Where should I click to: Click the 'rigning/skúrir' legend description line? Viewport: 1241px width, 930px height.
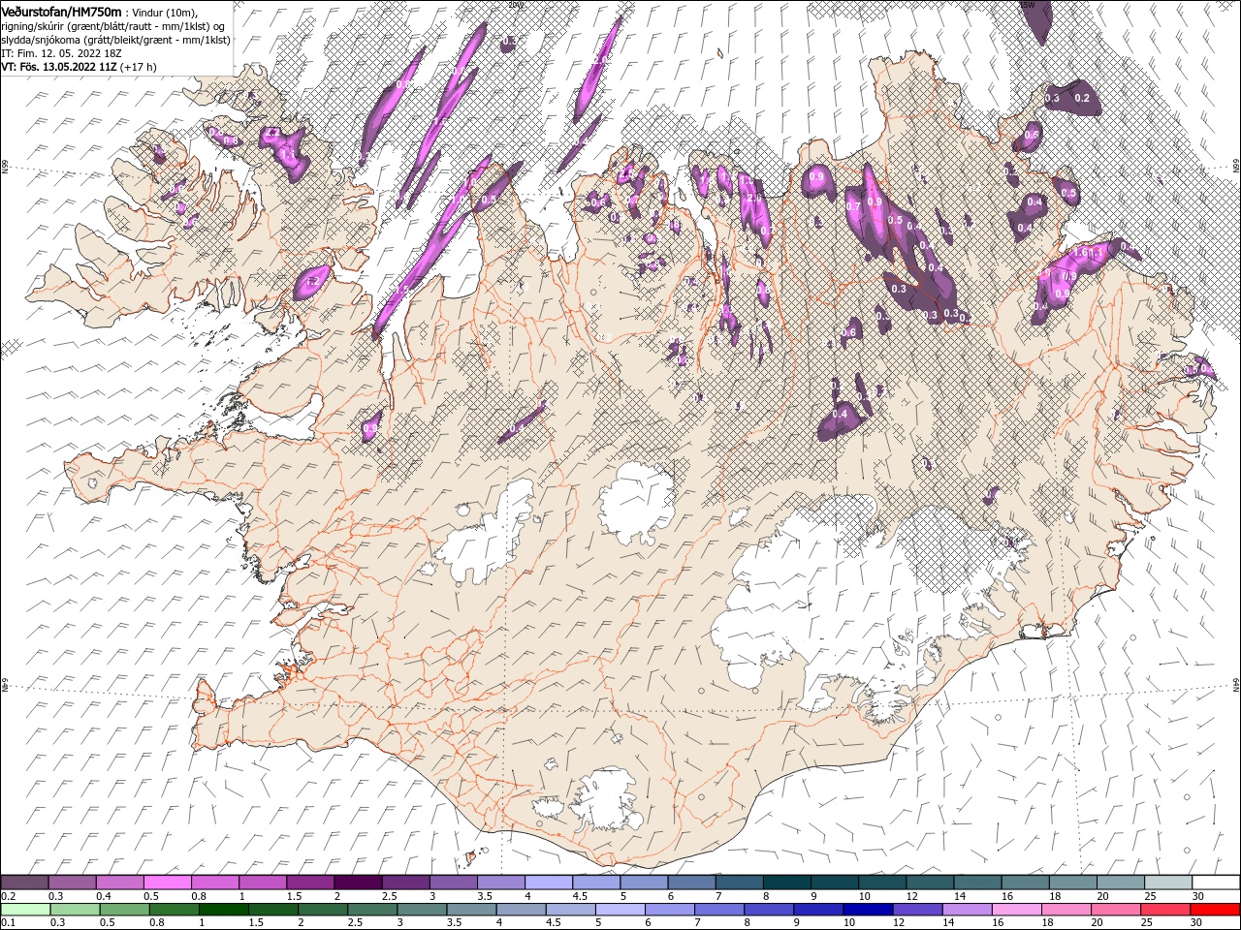click(x=112, y=25)
